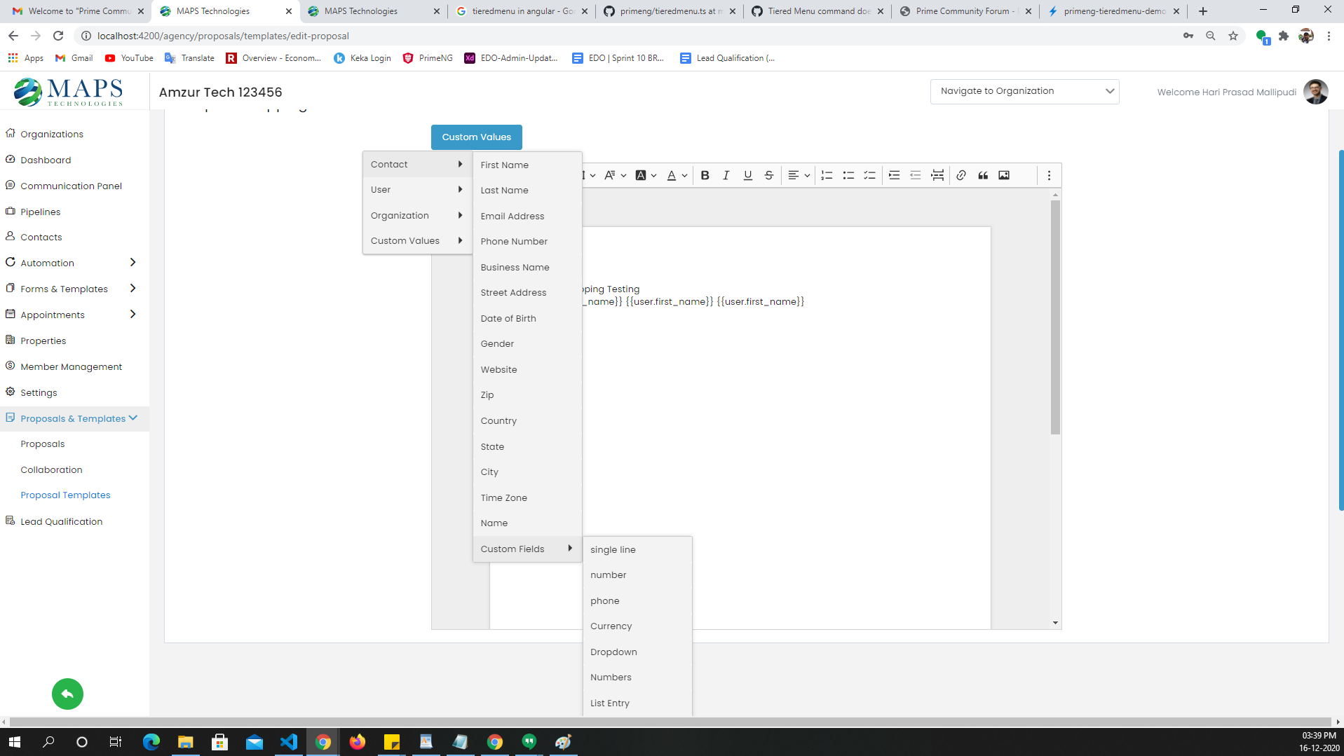Open the editor's three-dot more options menu
This screenshot has height=756, width=1344.
pyautogui.click(x=1049, y=175)
